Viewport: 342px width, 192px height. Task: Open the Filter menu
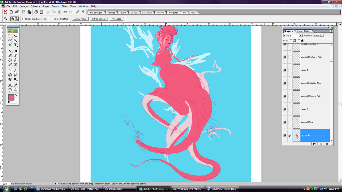point(64,6)
